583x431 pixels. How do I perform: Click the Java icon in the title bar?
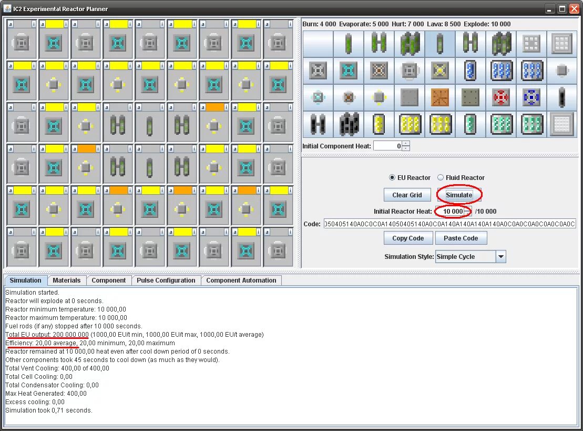[7, 8]
